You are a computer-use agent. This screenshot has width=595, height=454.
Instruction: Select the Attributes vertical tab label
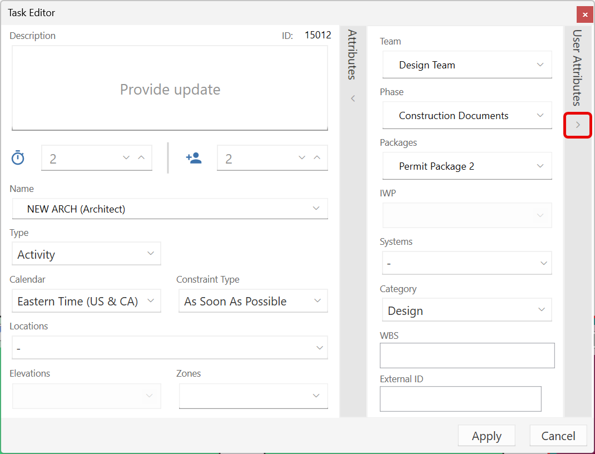click(x=352, y=55)
